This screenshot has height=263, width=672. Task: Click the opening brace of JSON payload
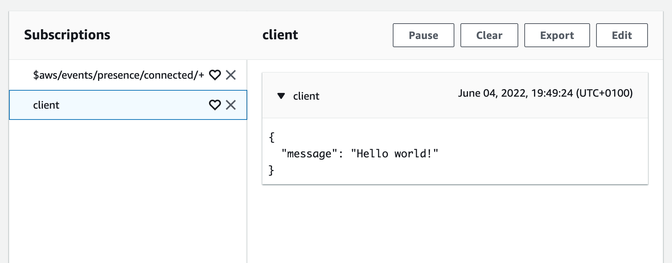272,137
